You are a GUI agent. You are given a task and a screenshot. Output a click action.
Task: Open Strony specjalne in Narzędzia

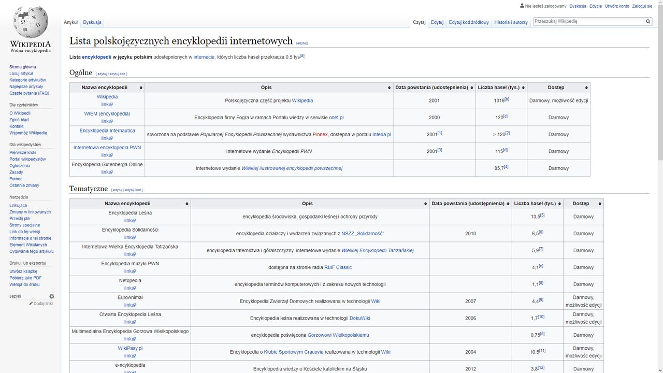click(x=25, y=225)
